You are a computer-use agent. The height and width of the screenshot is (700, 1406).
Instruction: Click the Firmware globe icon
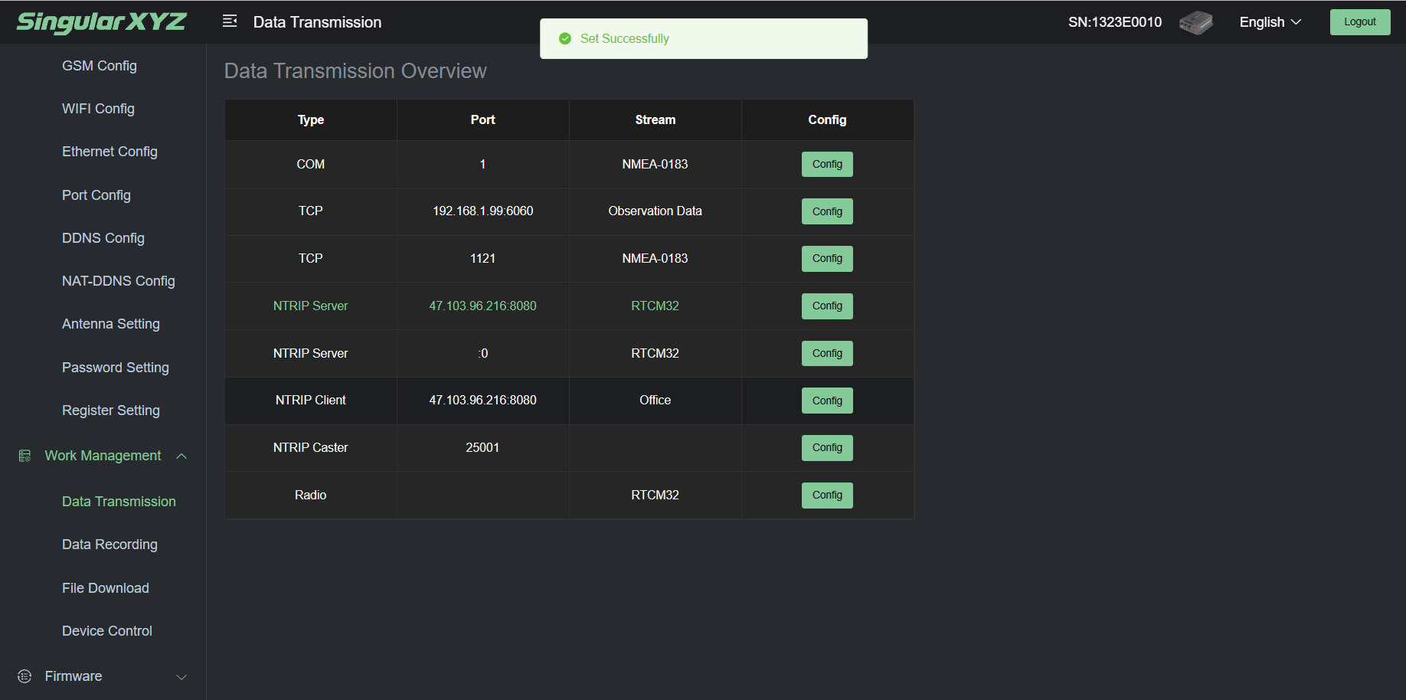click(25, 676)
